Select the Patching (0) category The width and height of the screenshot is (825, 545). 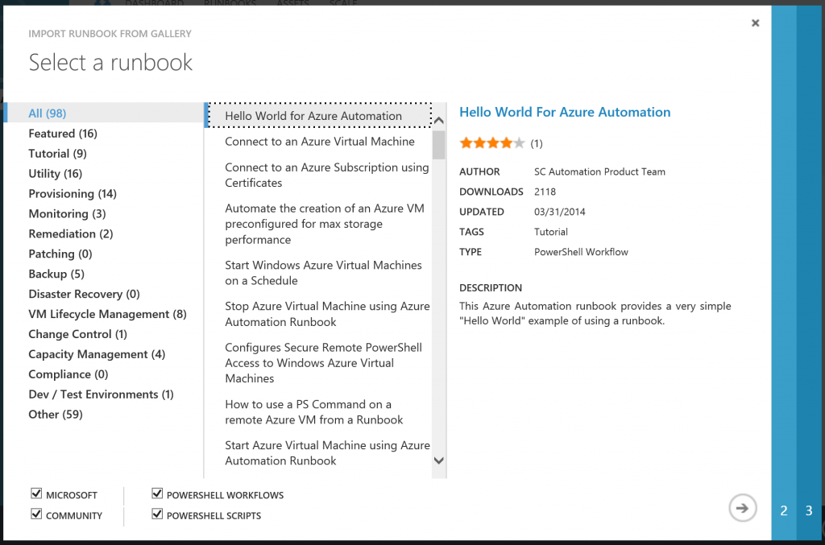pyautogui.click(x=60, y=254)
